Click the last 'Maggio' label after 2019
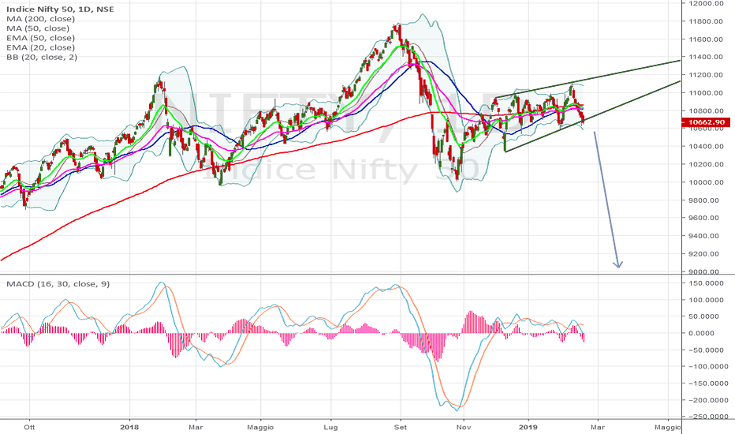Screen dimensions: 735x434 click(x=667, y=428)
